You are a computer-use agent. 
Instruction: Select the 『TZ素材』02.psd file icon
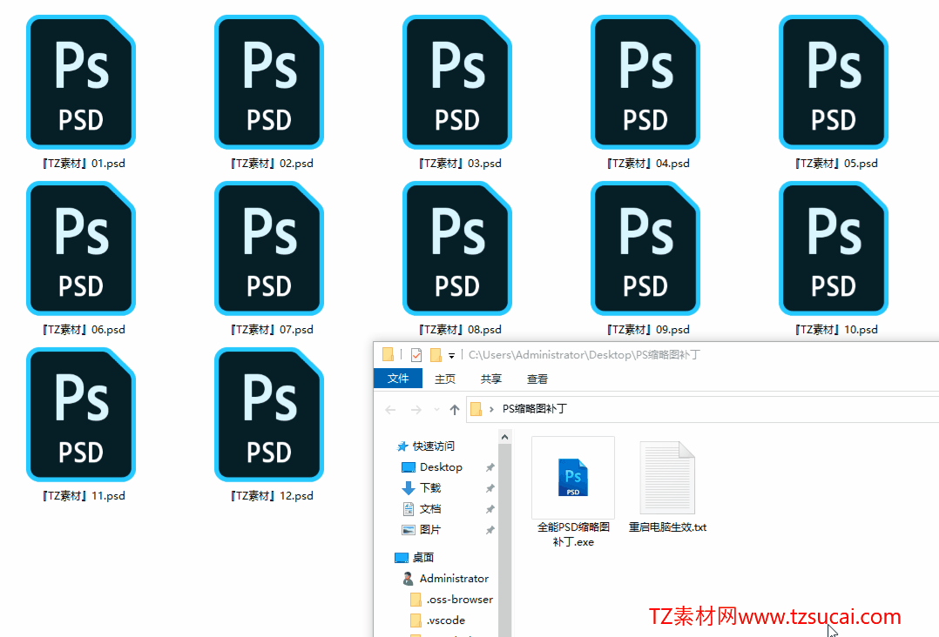point(269,82)
